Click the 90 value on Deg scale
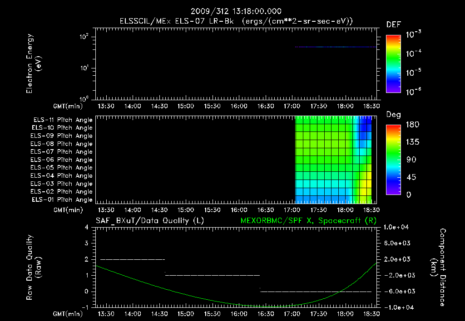Viewport: 465px width, 321px height. (411, 160)
